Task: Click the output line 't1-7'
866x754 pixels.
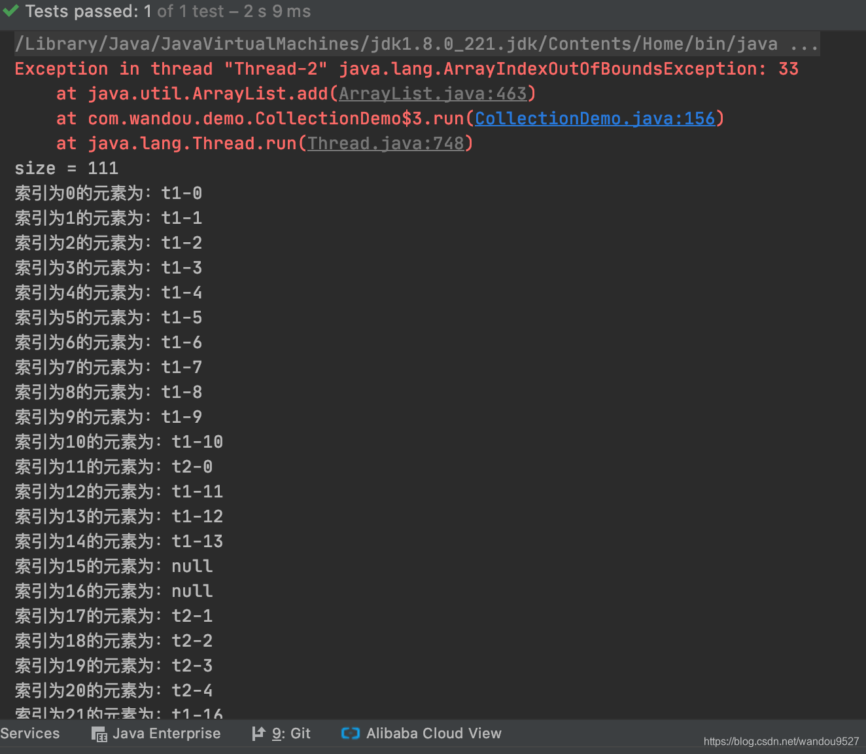Action: pos(109,367)
